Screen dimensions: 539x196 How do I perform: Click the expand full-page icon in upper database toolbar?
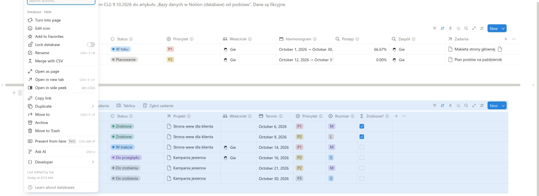pos(474,28)
